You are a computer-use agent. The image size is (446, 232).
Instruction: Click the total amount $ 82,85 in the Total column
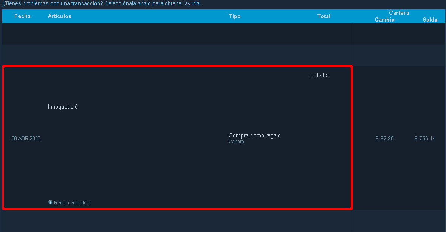pyautogui.click(x=319, y=75)
